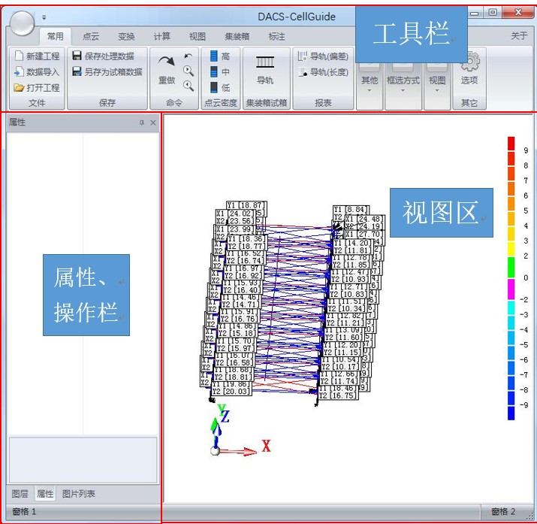Generate the 导轨(长度) report
This screenshot has height=524, width=537.
(x=323, y=72)
